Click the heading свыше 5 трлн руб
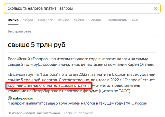The width and height of the screenshot is (165, 117). tap(36, 45)
